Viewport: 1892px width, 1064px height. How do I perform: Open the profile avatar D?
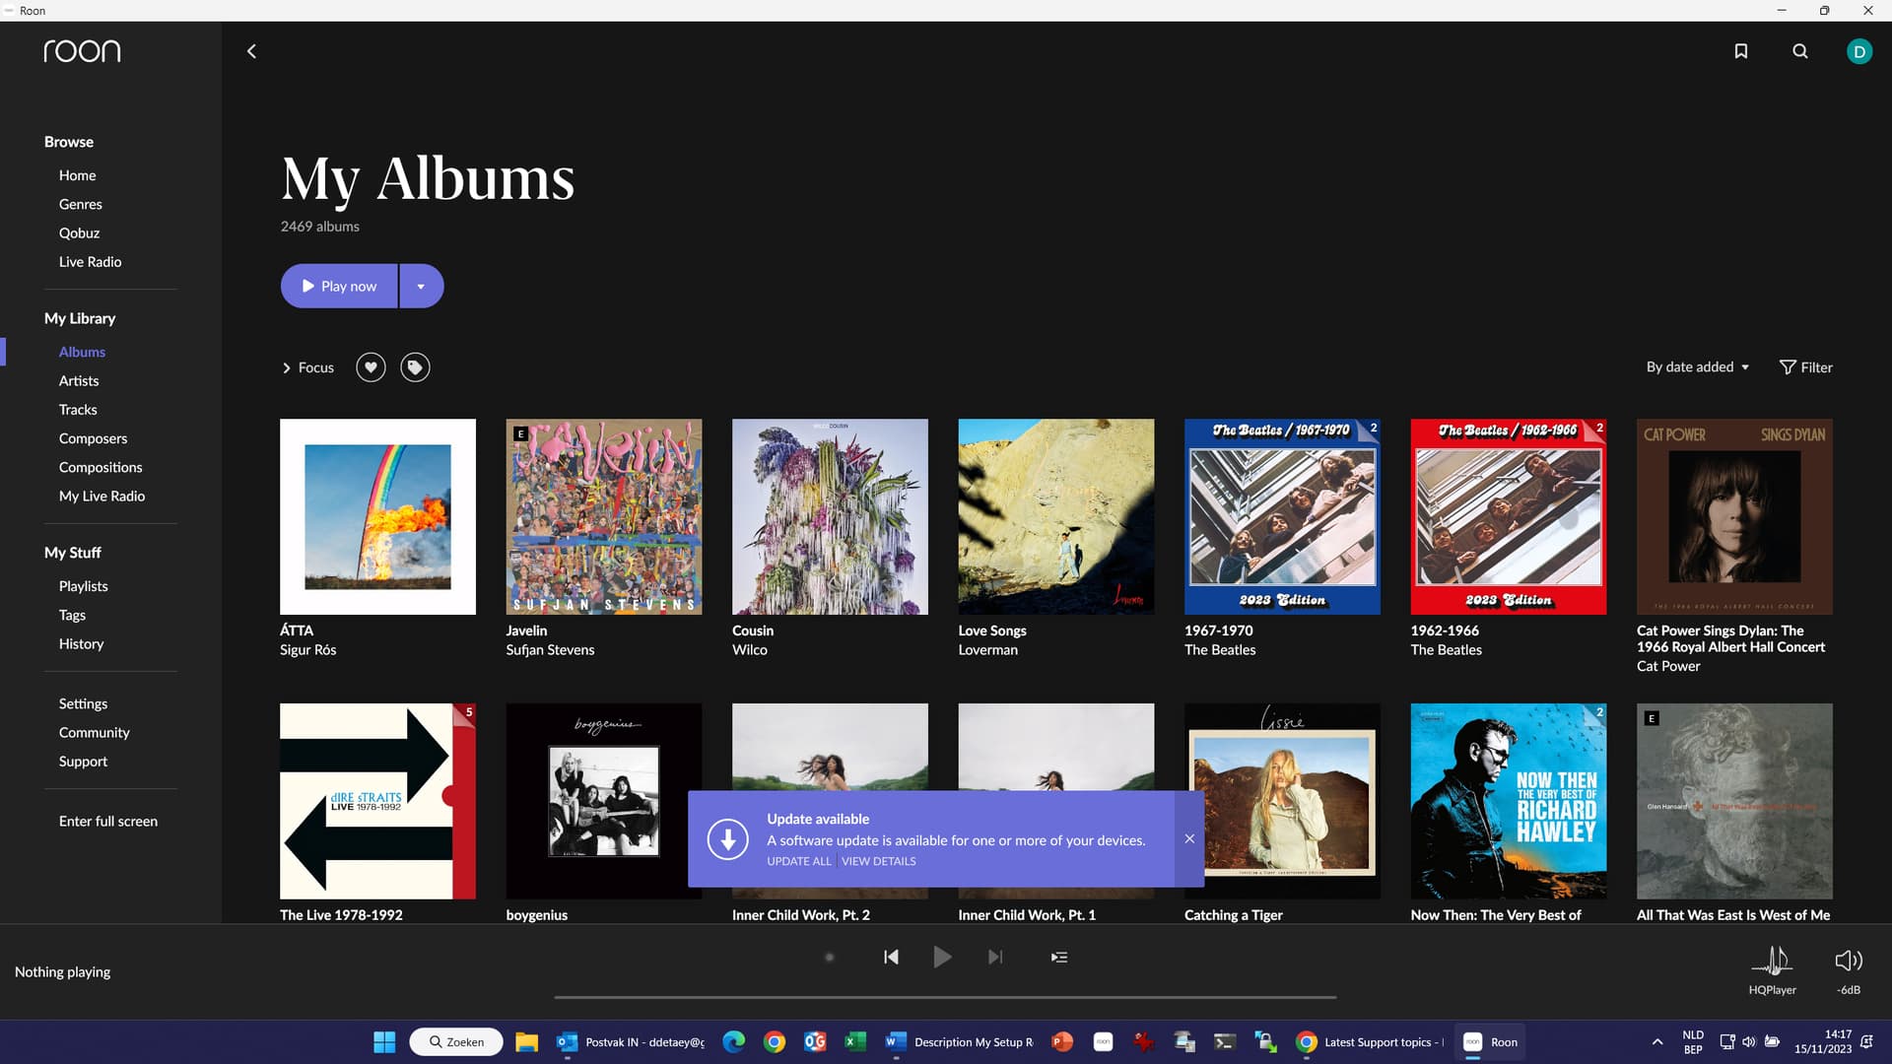point(1859,51)
